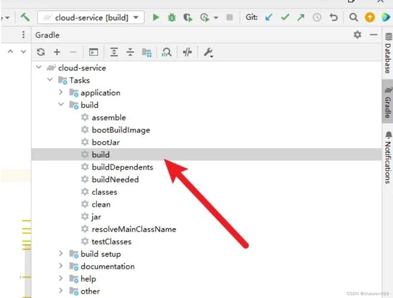Collapse the build task group
Viewport: 393px width, 298px height.
[x=61, y=105]
